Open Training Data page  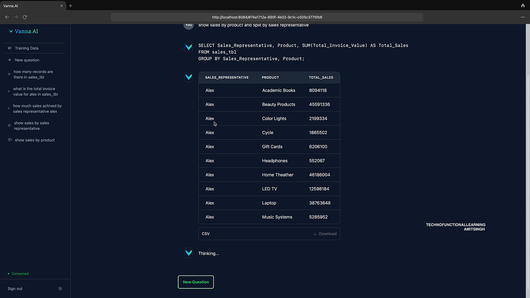[26, 48]
